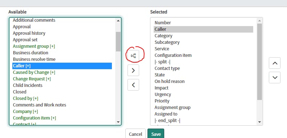Screen dimensions: 287x138
Task: Click the Selected list scrollbar thumb
Action: (x=259, y=62)
